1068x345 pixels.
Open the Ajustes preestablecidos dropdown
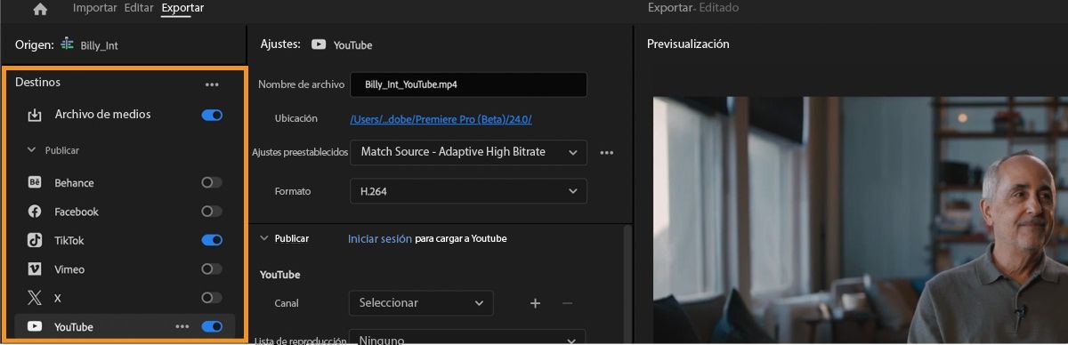click(469, 152)
